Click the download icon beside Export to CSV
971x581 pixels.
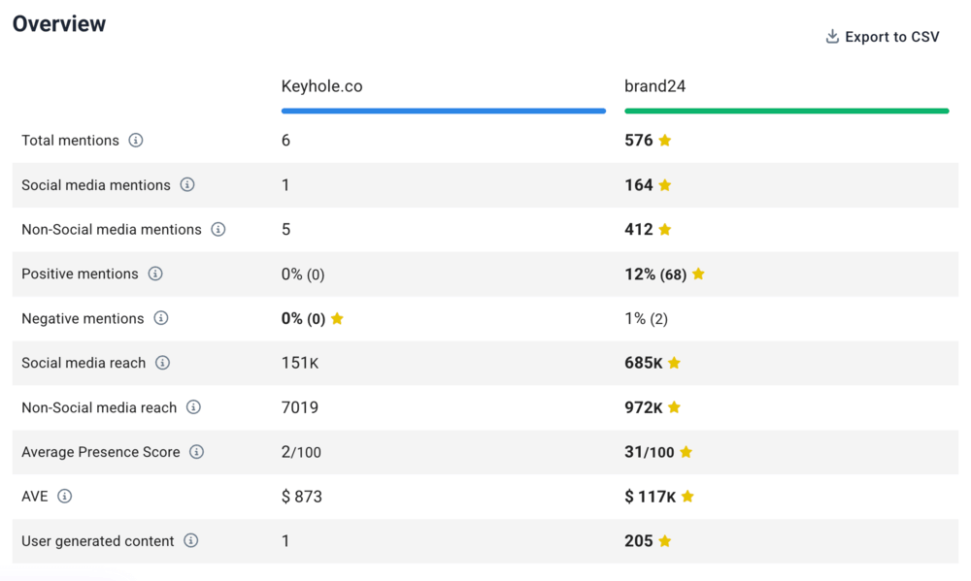832,35
